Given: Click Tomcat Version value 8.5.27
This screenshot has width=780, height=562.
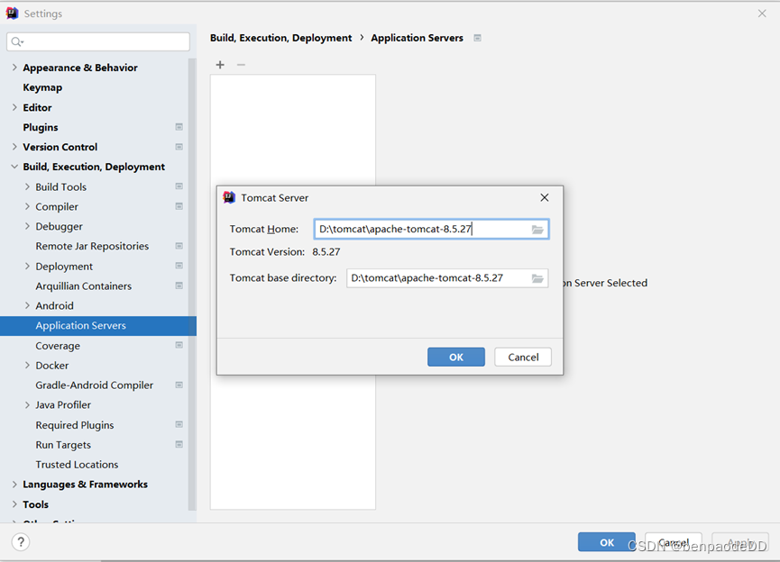Looking at the screenshot, I should (326, 252).
